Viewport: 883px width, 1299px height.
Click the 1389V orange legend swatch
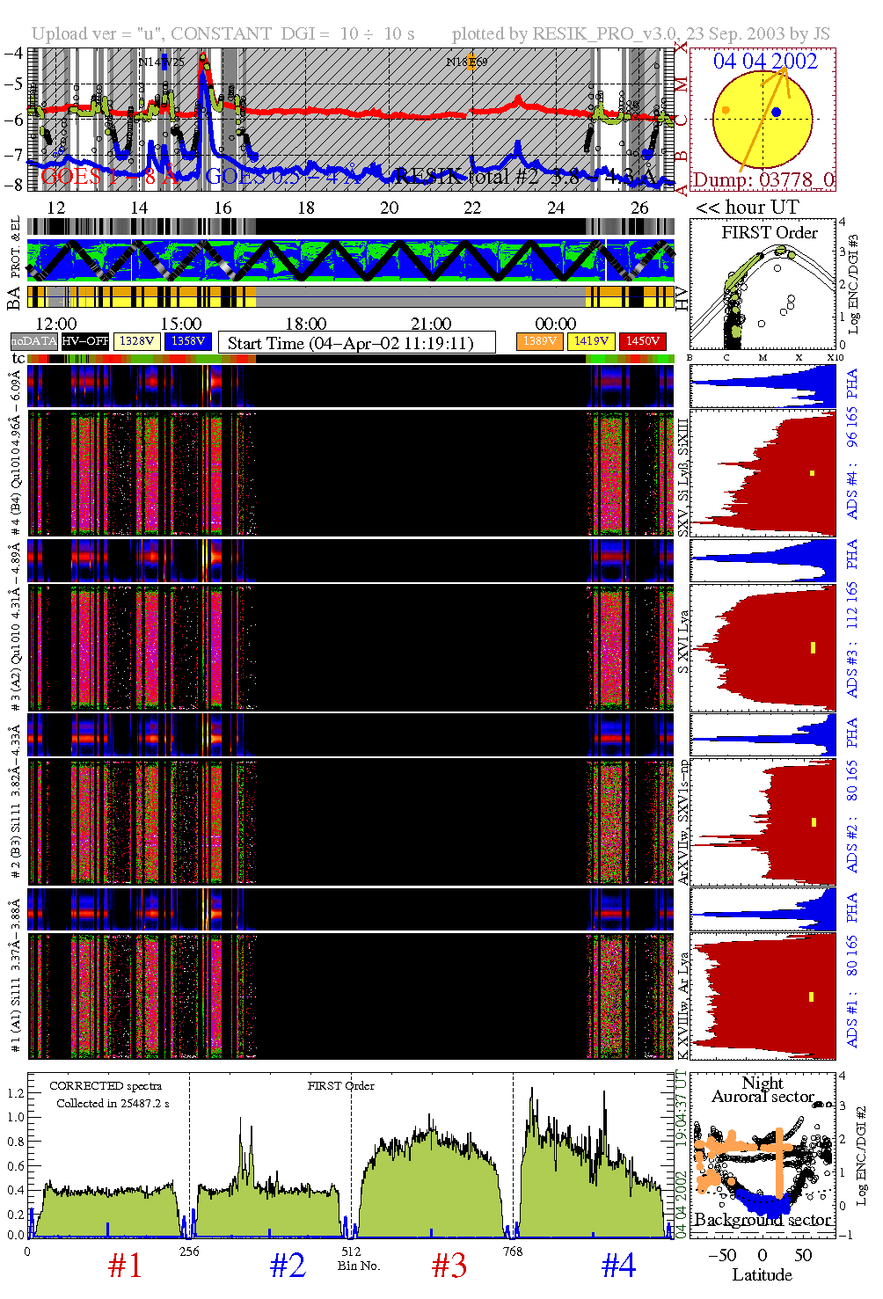tap(540, 341)
